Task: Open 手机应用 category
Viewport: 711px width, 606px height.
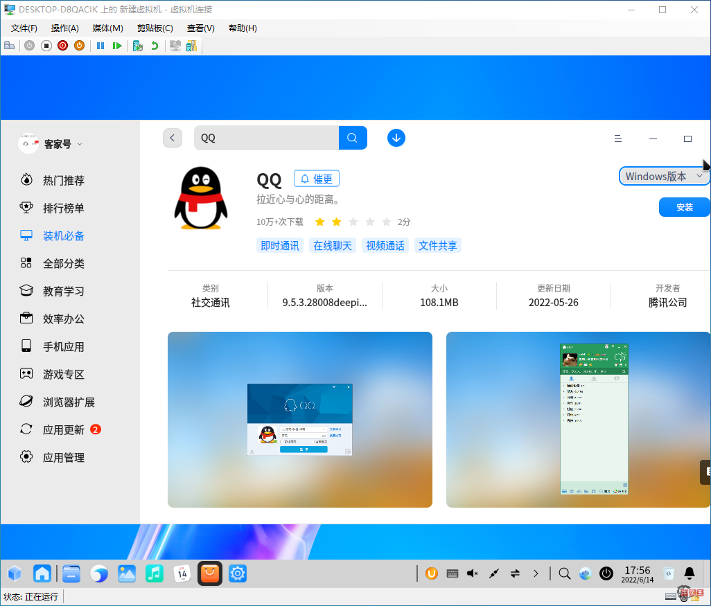Action: coord(64,347)
